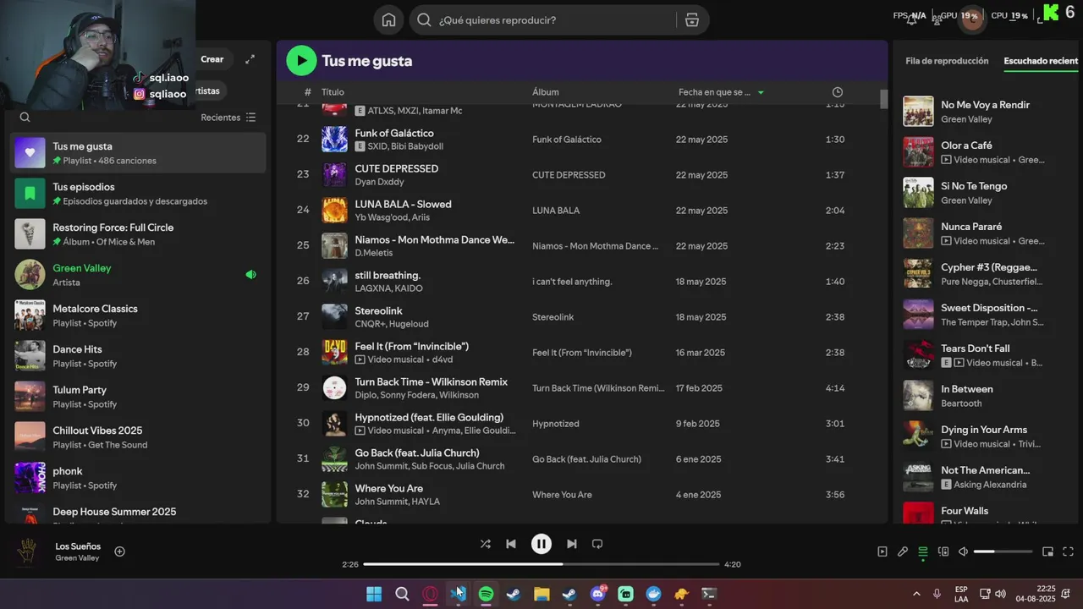Click the green speaker icon beside Green Valley

tap(250, 275)
